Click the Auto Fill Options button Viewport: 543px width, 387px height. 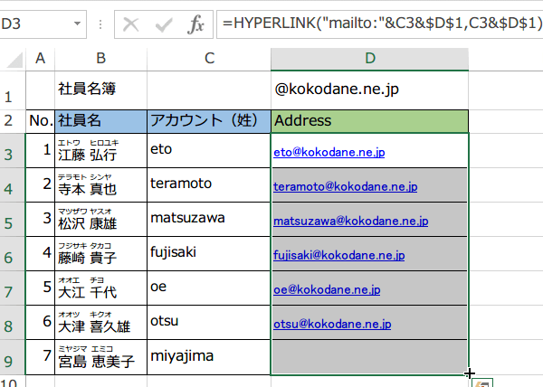[x=482, y=383]
